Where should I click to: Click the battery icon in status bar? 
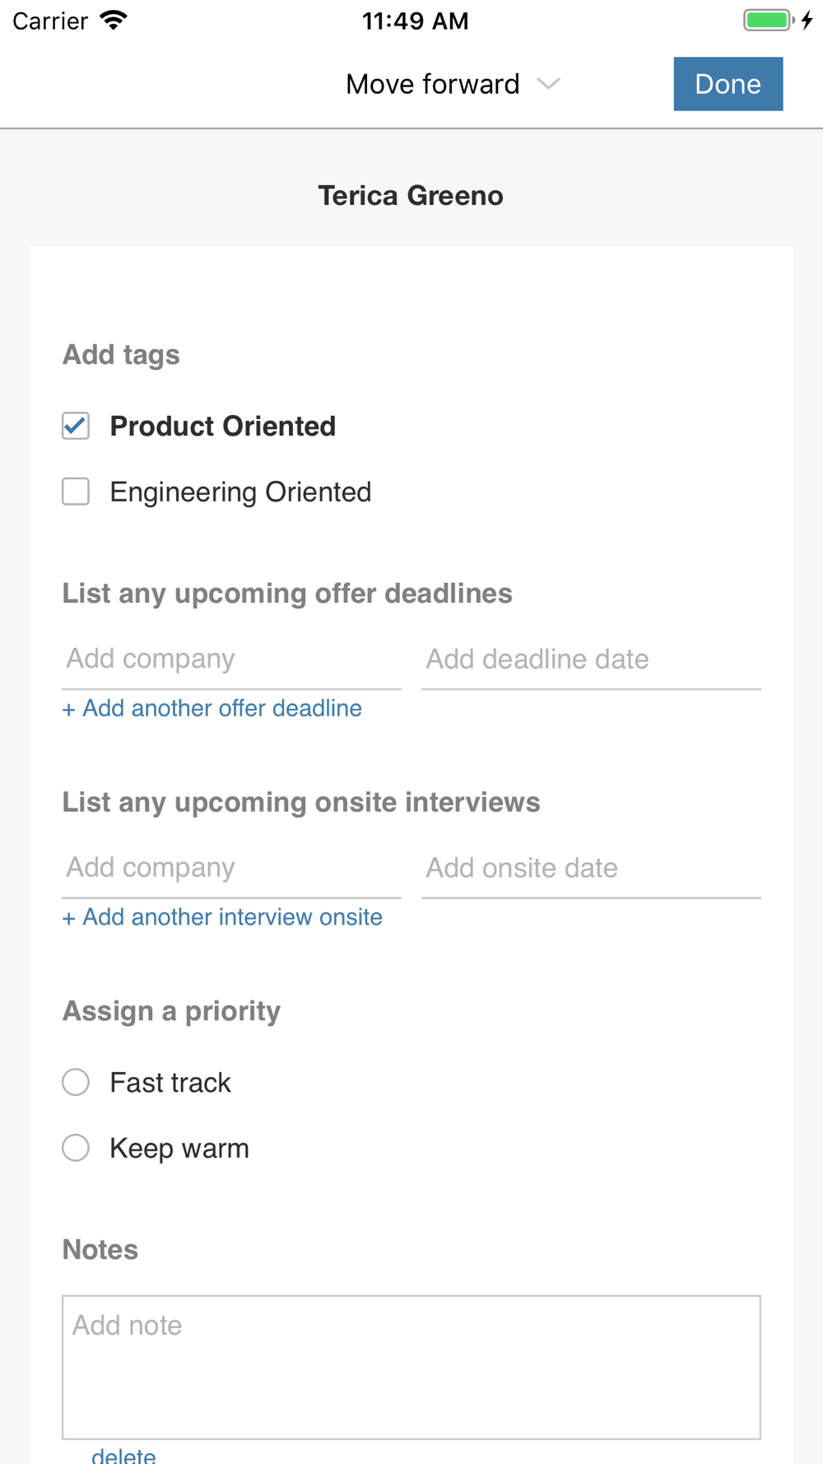point(768,21)
